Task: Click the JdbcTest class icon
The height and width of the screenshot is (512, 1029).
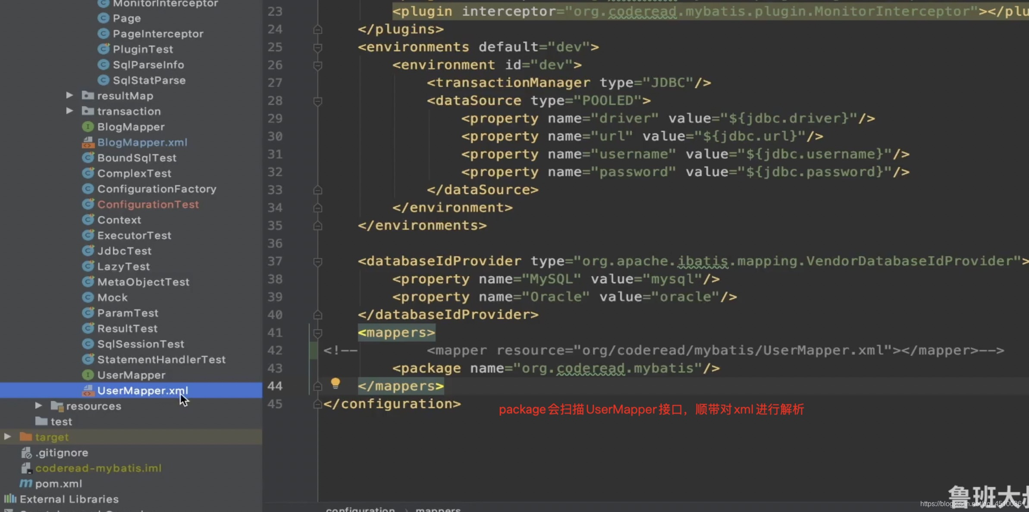Action: point(88,251)
